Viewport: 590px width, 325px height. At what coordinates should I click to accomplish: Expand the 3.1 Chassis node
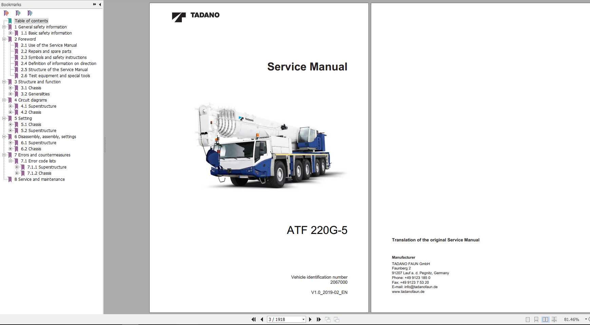pos(11,88)
